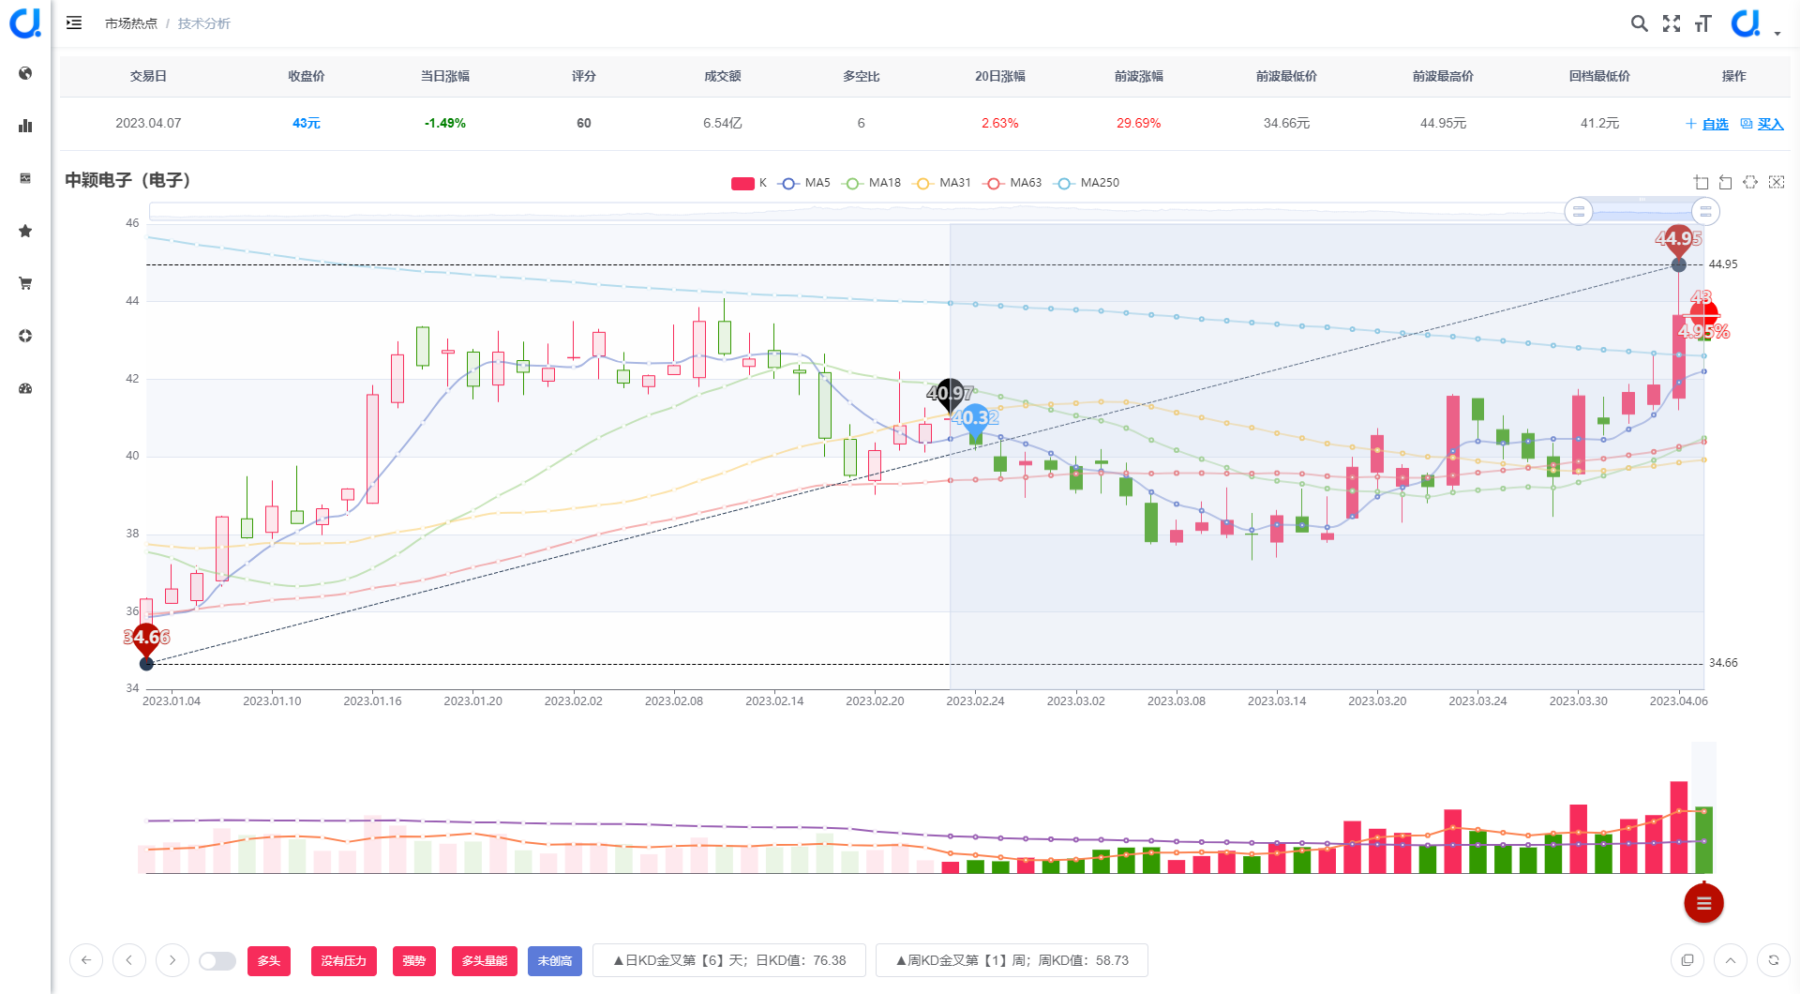Click the right data zoom slider handle
Screen dimensions: 1800x994
[x=1705, y=211]
